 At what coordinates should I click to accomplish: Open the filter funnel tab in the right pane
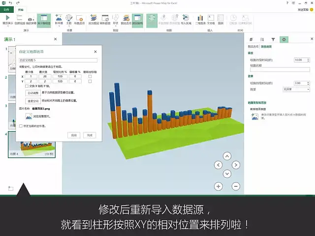pos(273,39)
